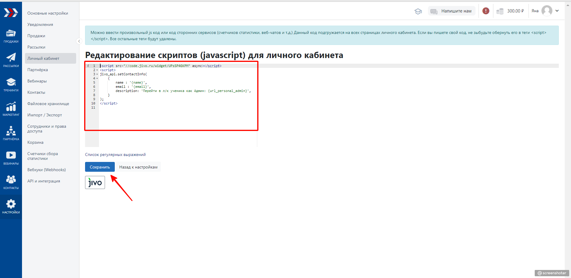Click the graduation cap help icon in header
The width and height of the screenshot is (571, 278).
418,11
